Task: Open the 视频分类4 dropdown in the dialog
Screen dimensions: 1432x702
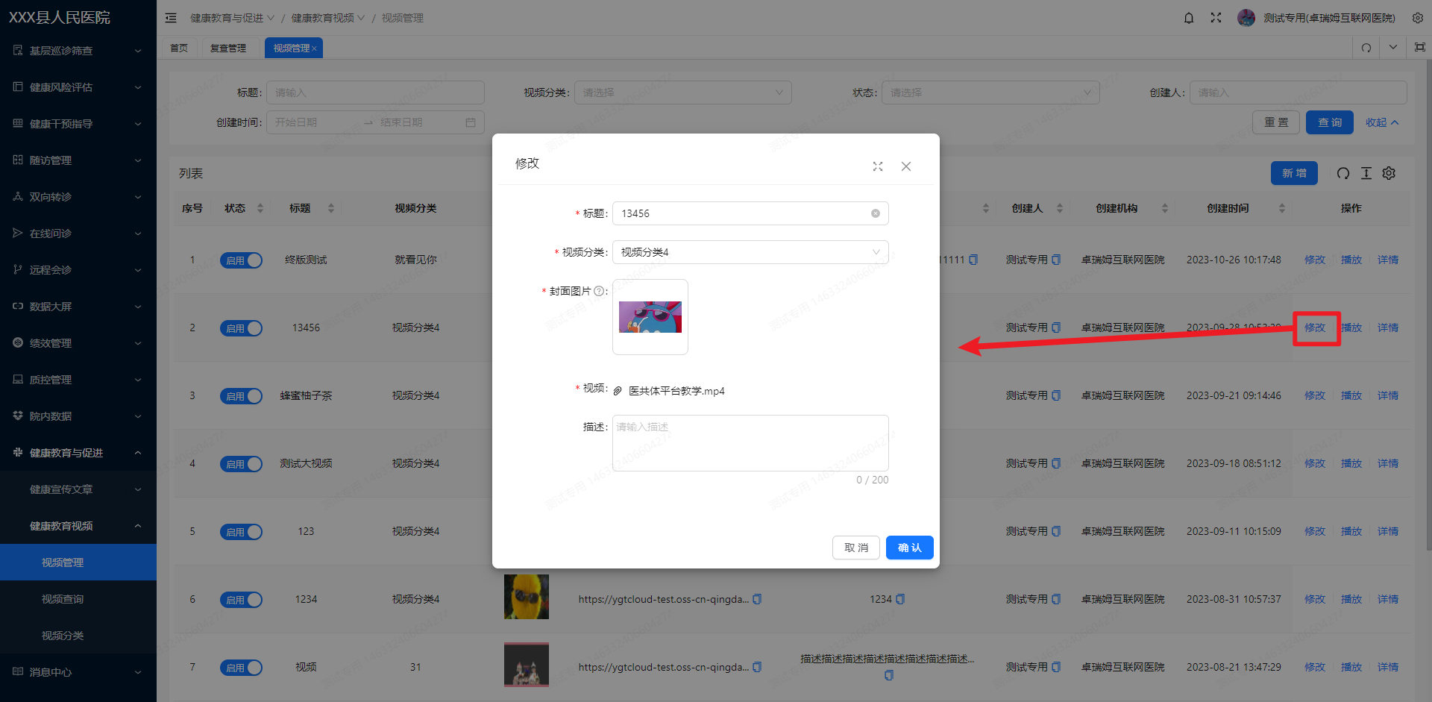Action: click(750, 251)
